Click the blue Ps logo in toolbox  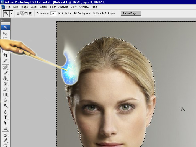6,27
